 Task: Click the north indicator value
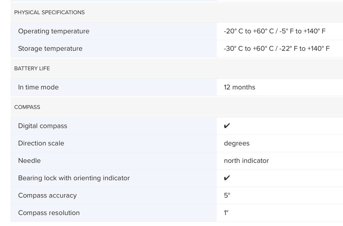tap(246, 161)
